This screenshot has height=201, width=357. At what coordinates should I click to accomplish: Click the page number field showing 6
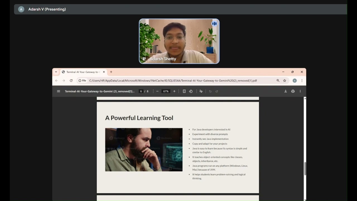point(141,91)
